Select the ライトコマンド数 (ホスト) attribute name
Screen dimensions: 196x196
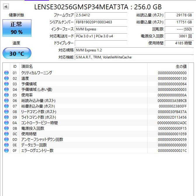tap(39, 117)
